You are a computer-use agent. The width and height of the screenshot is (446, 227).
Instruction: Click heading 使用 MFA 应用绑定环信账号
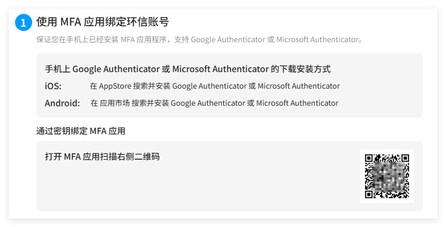coord(102,22)
